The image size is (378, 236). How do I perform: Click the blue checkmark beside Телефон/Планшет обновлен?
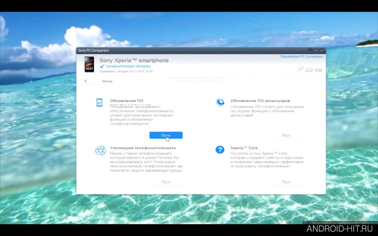[102, 66]
